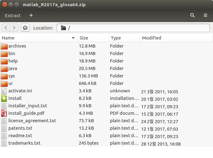Click the trademarks.txt document icon
Image resolution: width=213 pixels, height=158 pixels.
tap(4, 143)
